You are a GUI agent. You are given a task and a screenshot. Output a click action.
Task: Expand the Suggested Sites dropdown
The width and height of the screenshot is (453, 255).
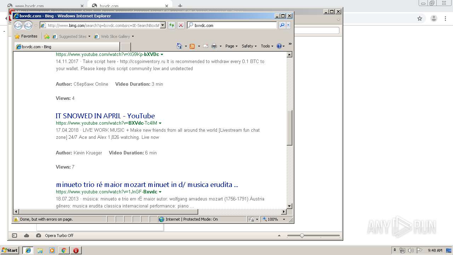click(x=89, y=36)
